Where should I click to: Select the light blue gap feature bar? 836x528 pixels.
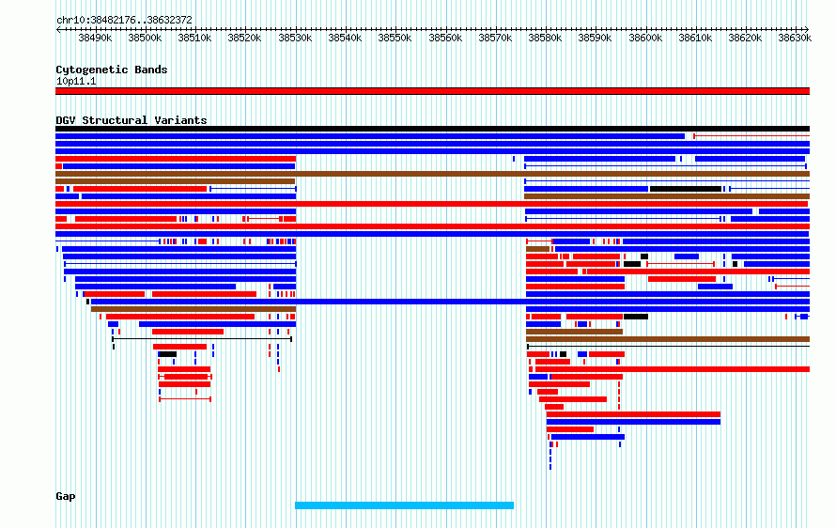pyautogui.click(x=404, y=505)
